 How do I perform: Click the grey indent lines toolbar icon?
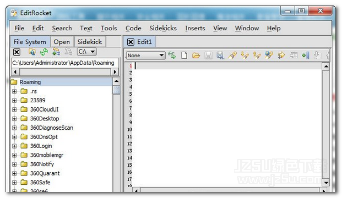click(x=294, y=56)
